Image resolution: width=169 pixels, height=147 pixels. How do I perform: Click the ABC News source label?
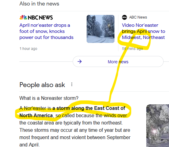tap(138, 17)
